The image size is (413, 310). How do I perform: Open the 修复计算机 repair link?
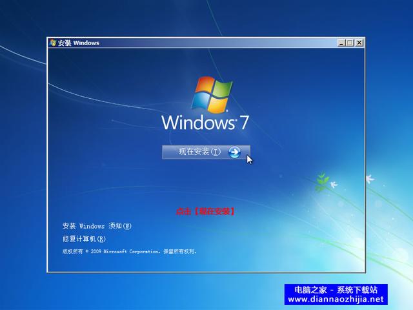tap(84, 239)
